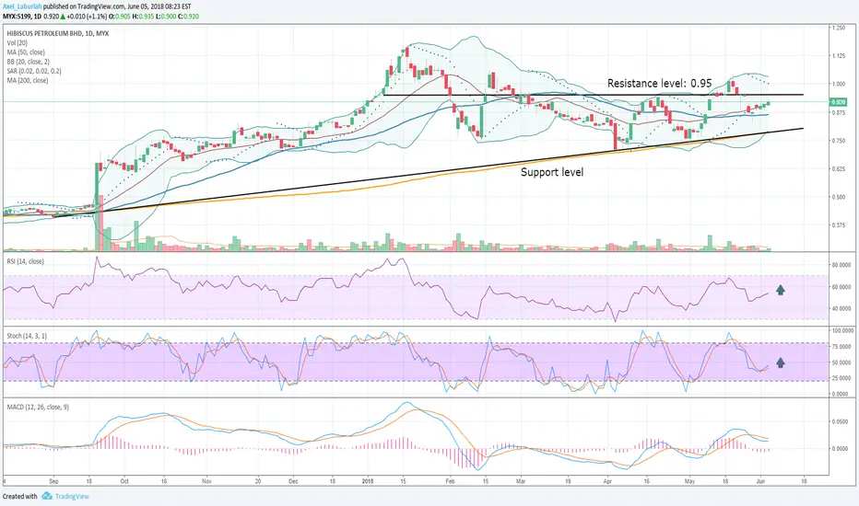Click the Nov date on time axis
This screenshot has height=506, width=859.
point(206,481)
